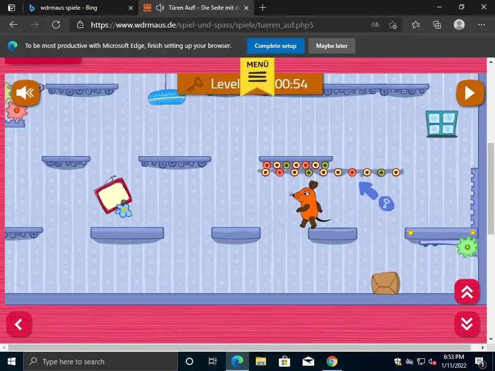Refresh the current page
Viewport: 495px width, 371px height.
pyautogui.click(x=56, y=25)
